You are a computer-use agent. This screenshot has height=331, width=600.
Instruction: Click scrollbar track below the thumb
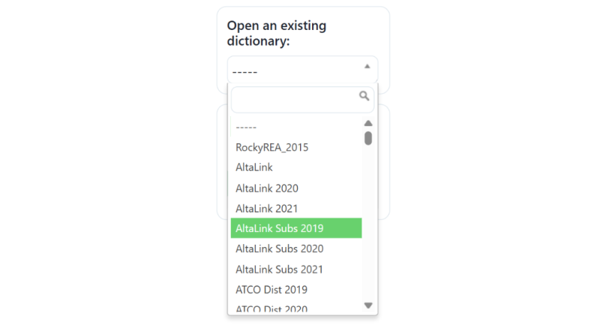coord(368,222)
